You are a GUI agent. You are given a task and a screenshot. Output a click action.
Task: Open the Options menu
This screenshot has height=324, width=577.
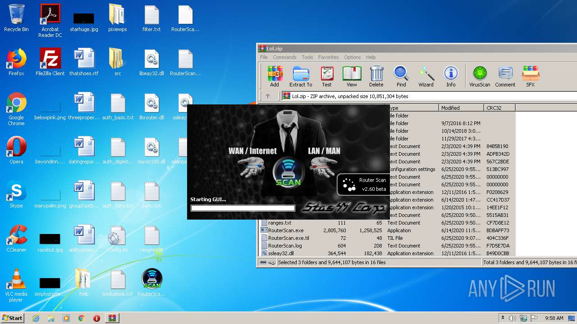pyautogui.click(x=352, y=57)
